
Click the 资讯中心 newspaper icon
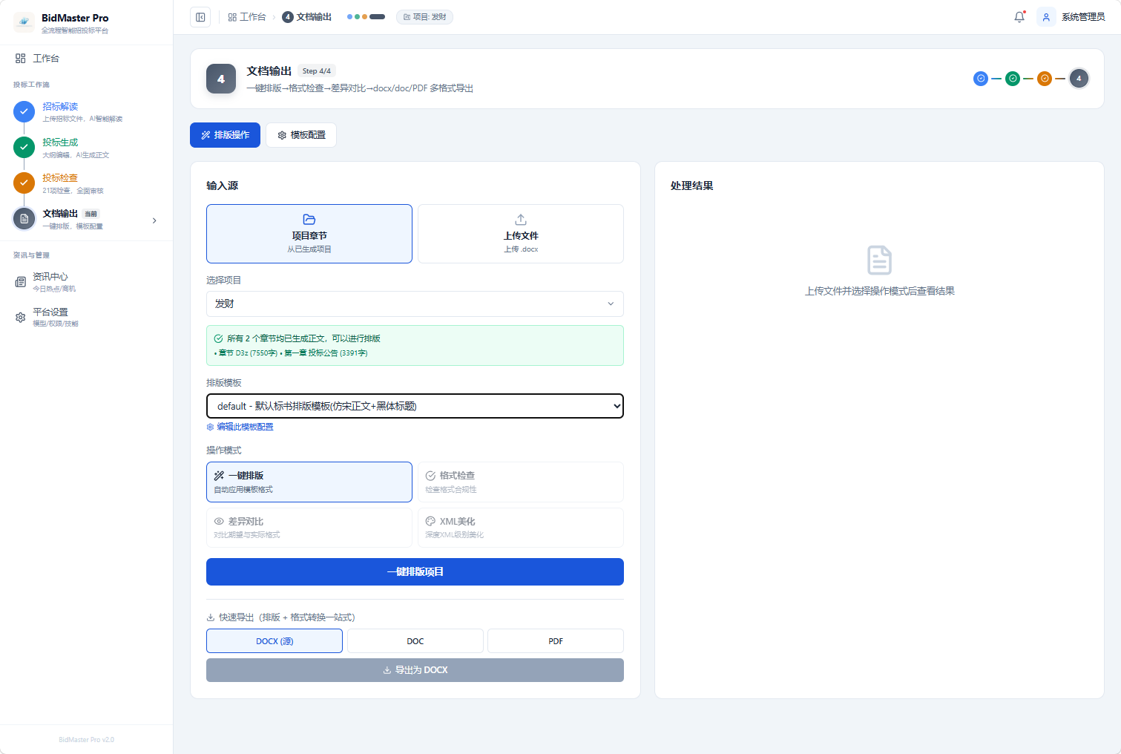pyautogui.click(x=21, y=282)
